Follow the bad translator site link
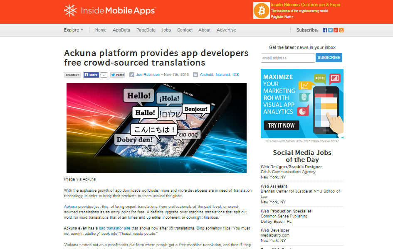The width and height of the screenshot is (393, 249). tap(115, 228)
